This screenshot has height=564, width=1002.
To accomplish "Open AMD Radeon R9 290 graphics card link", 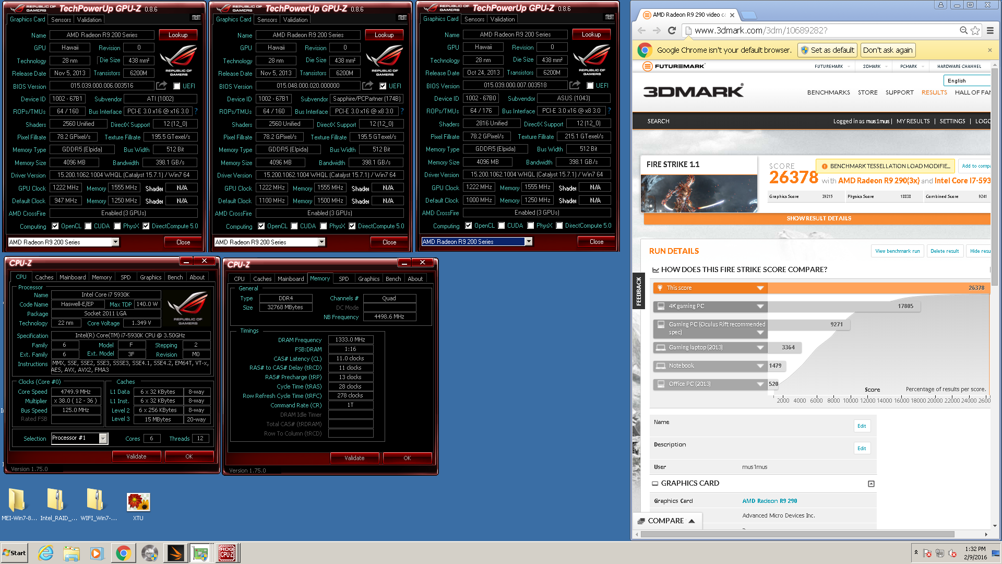I will click(x=770, y=501).
